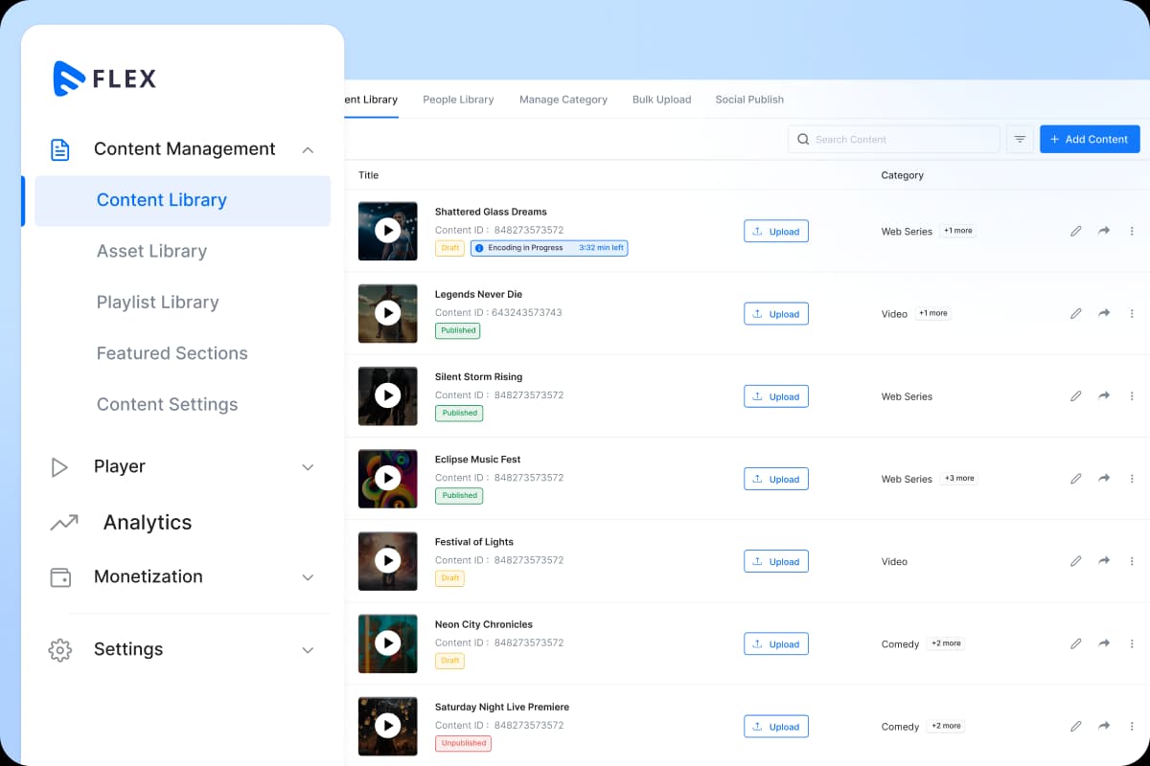Click the share arrow for Legends Never Die
This screenshot has height=766, width=1150.
click(x=1104, y=314)
